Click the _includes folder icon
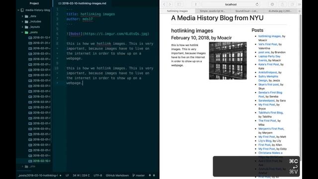Screen dimensions: 318x179 [26, 21]
